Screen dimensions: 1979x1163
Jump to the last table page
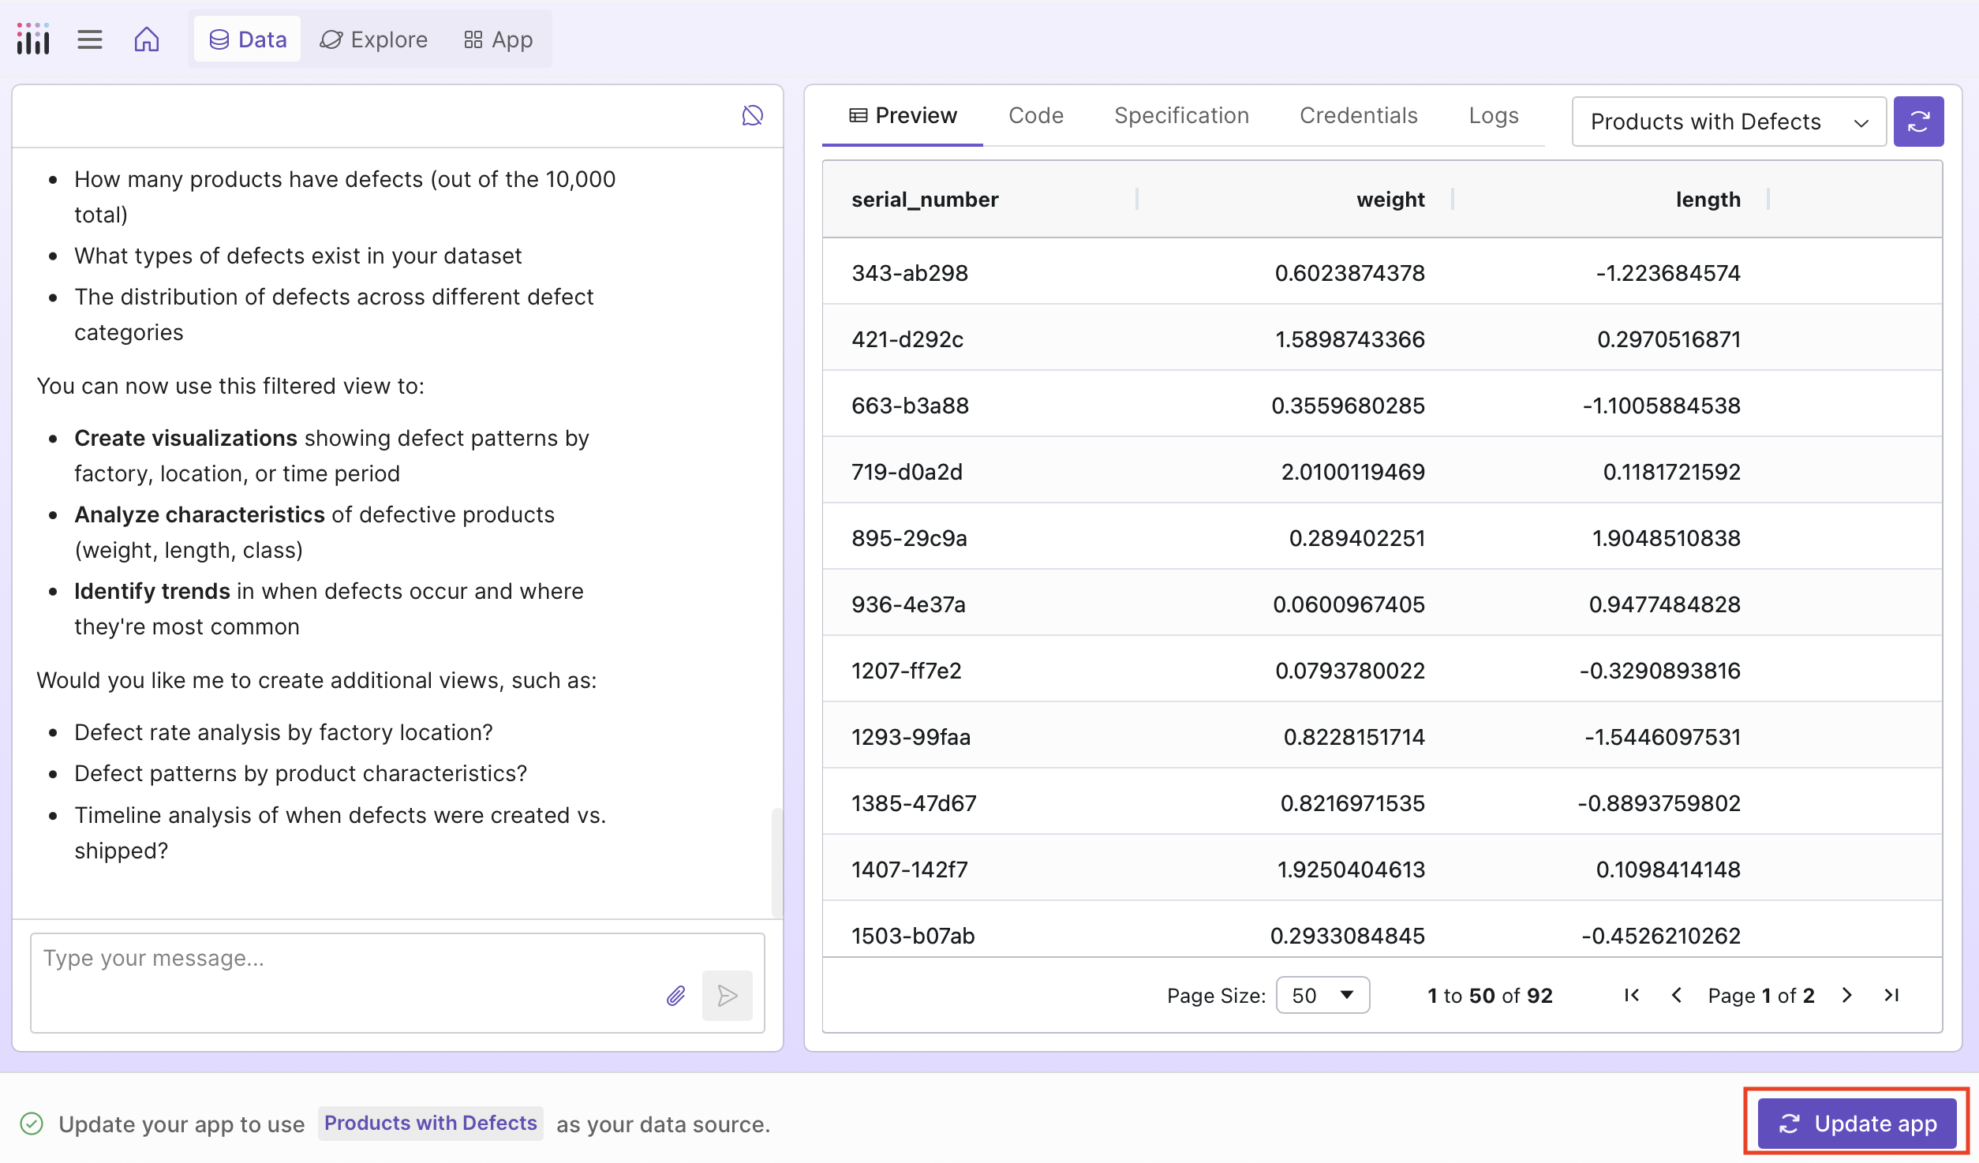(1891, 995)
